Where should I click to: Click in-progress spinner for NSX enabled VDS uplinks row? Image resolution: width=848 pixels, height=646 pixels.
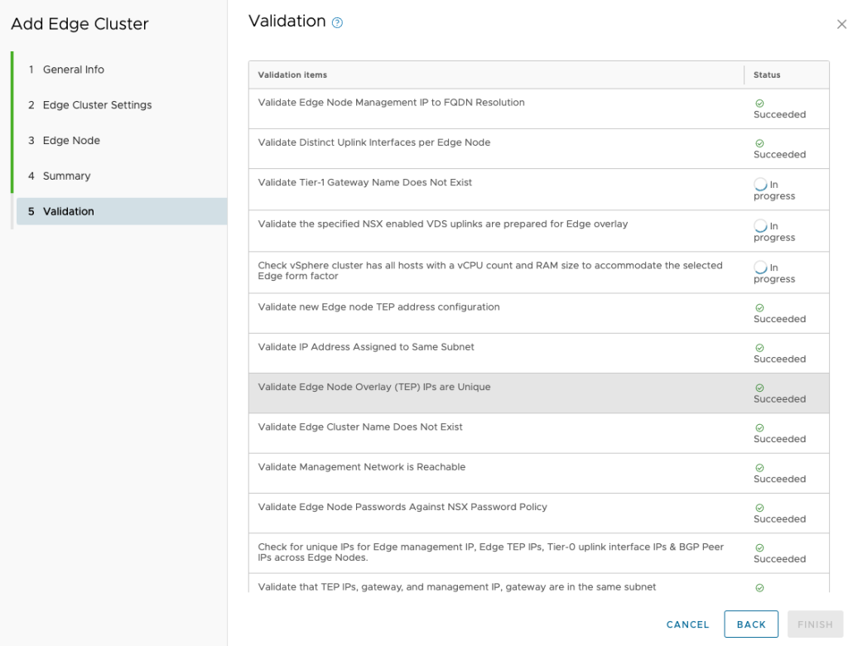pyautogui.click(x=760, y=225)
